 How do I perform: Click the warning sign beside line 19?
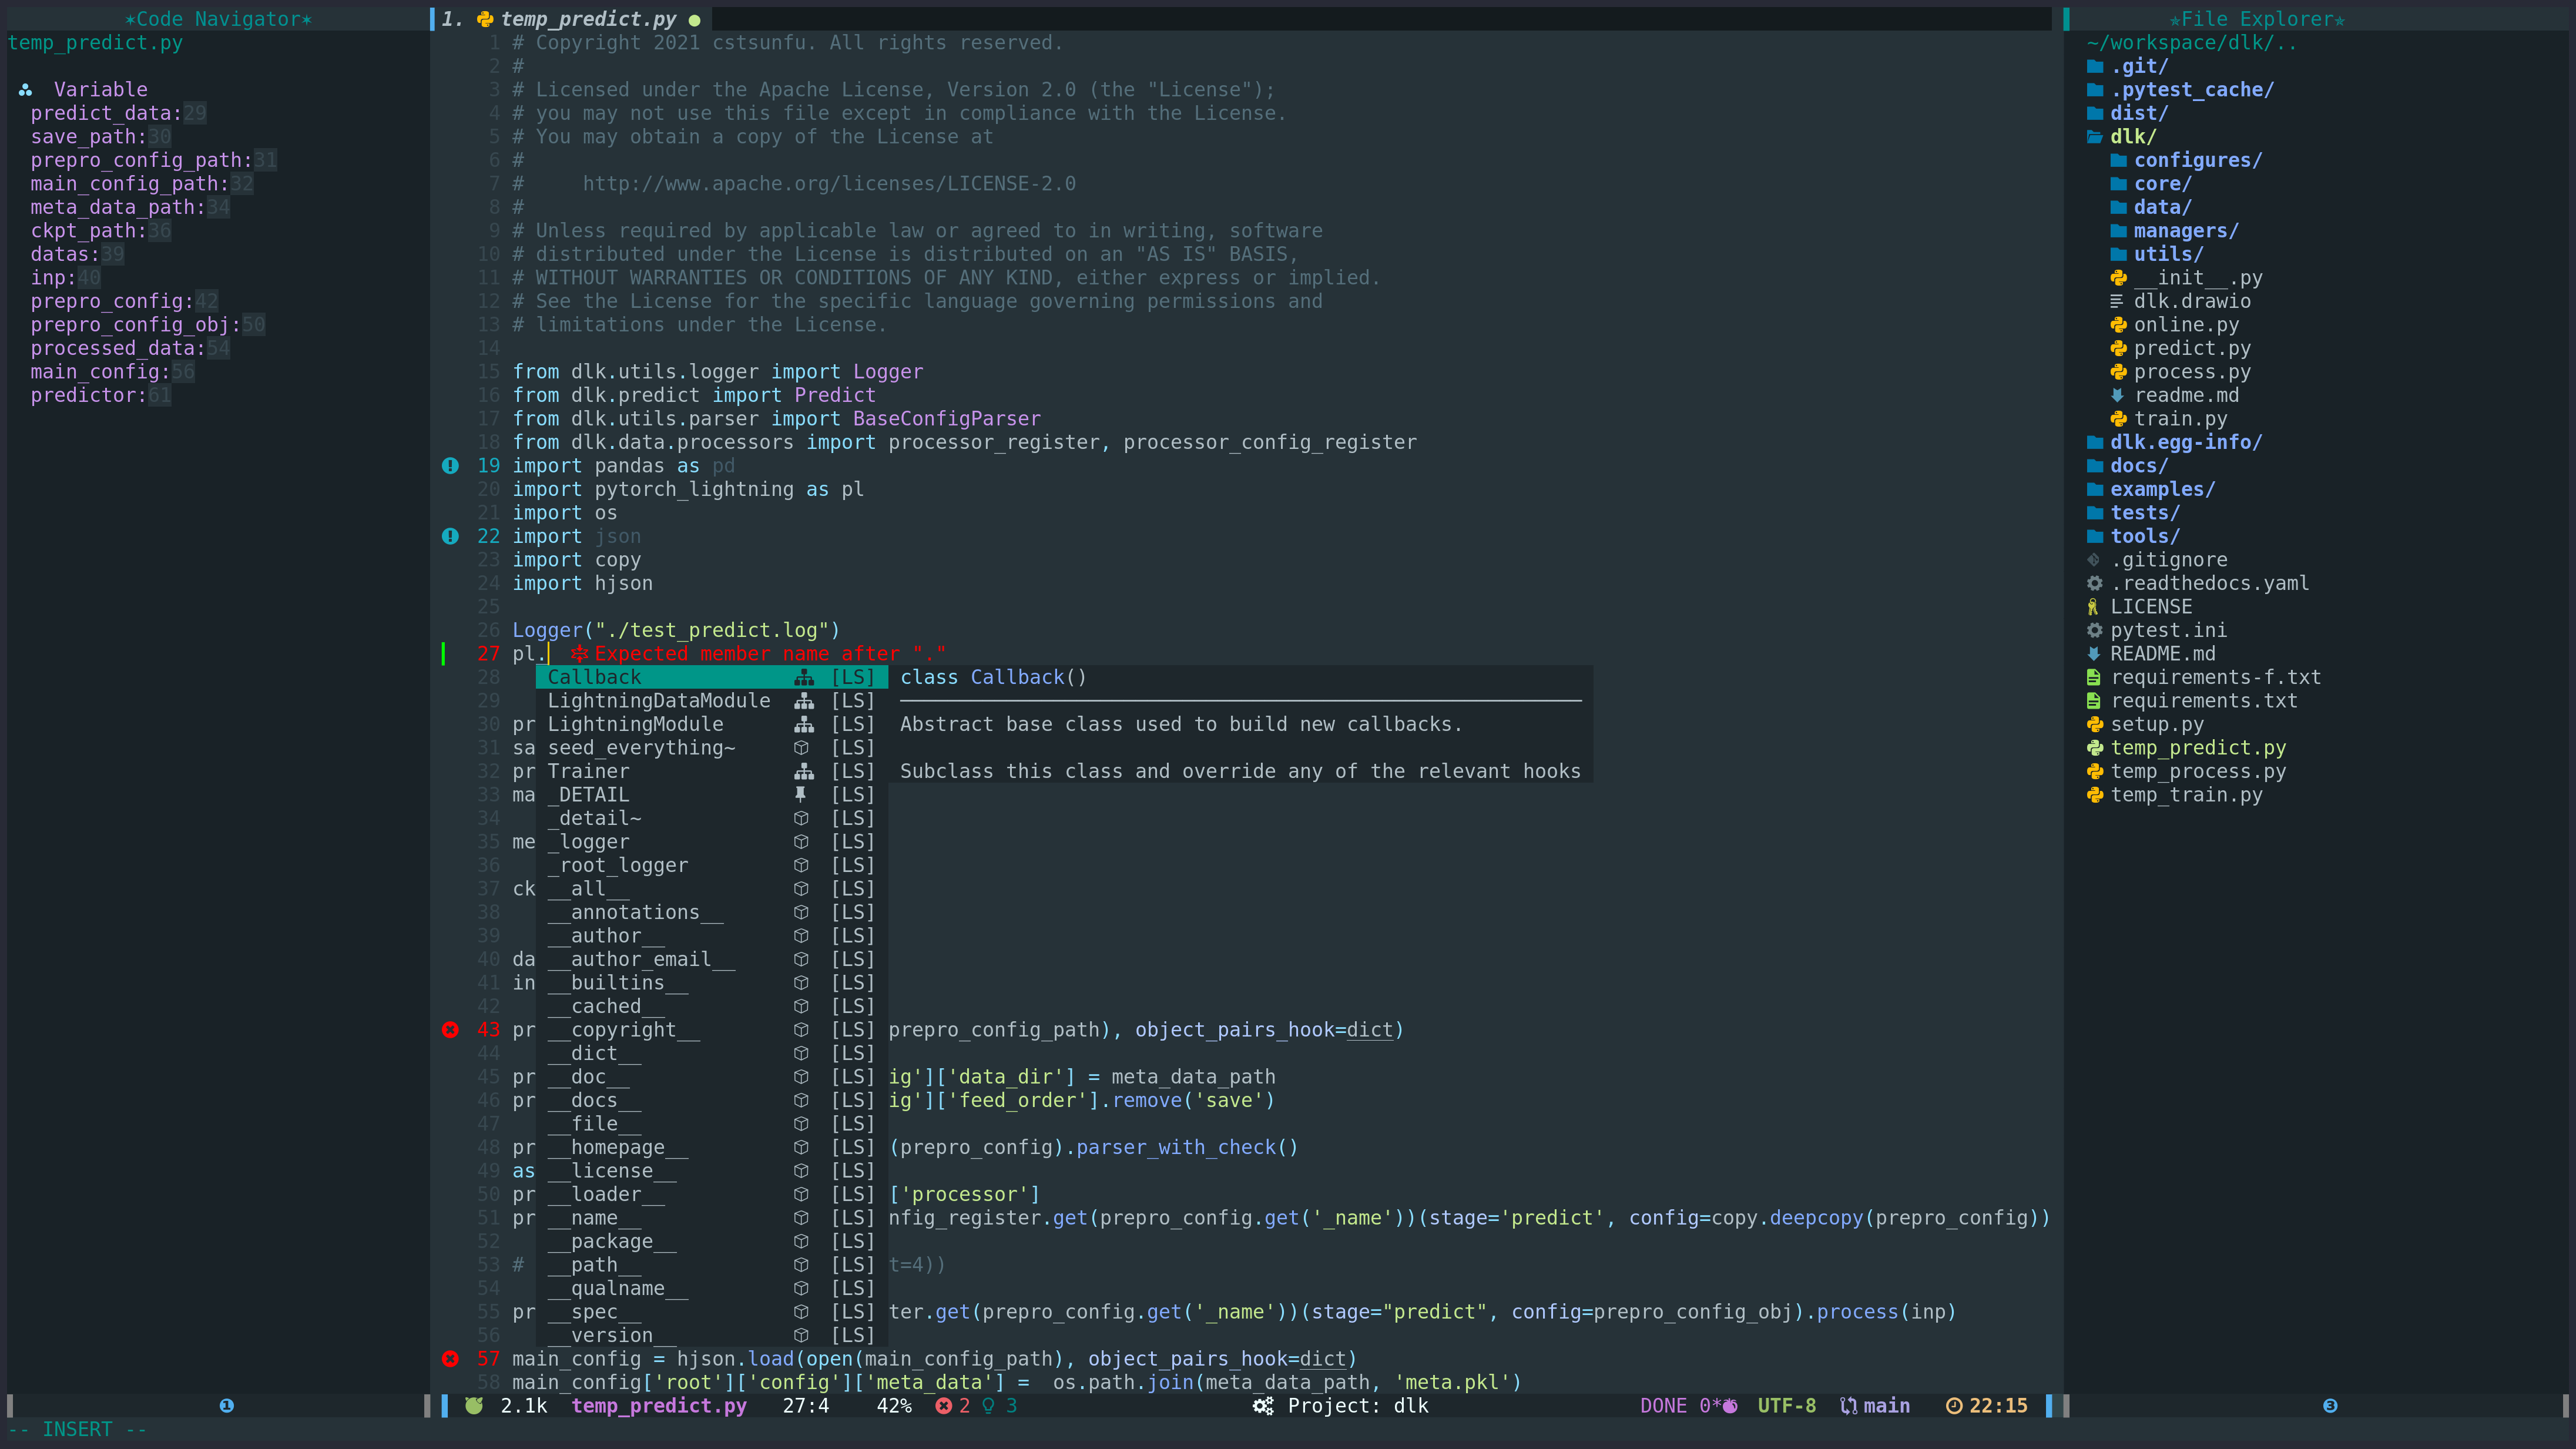tap(450, 465)
